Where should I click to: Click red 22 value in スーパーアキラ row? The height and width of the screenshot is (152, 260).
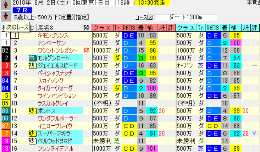point(245,134)
